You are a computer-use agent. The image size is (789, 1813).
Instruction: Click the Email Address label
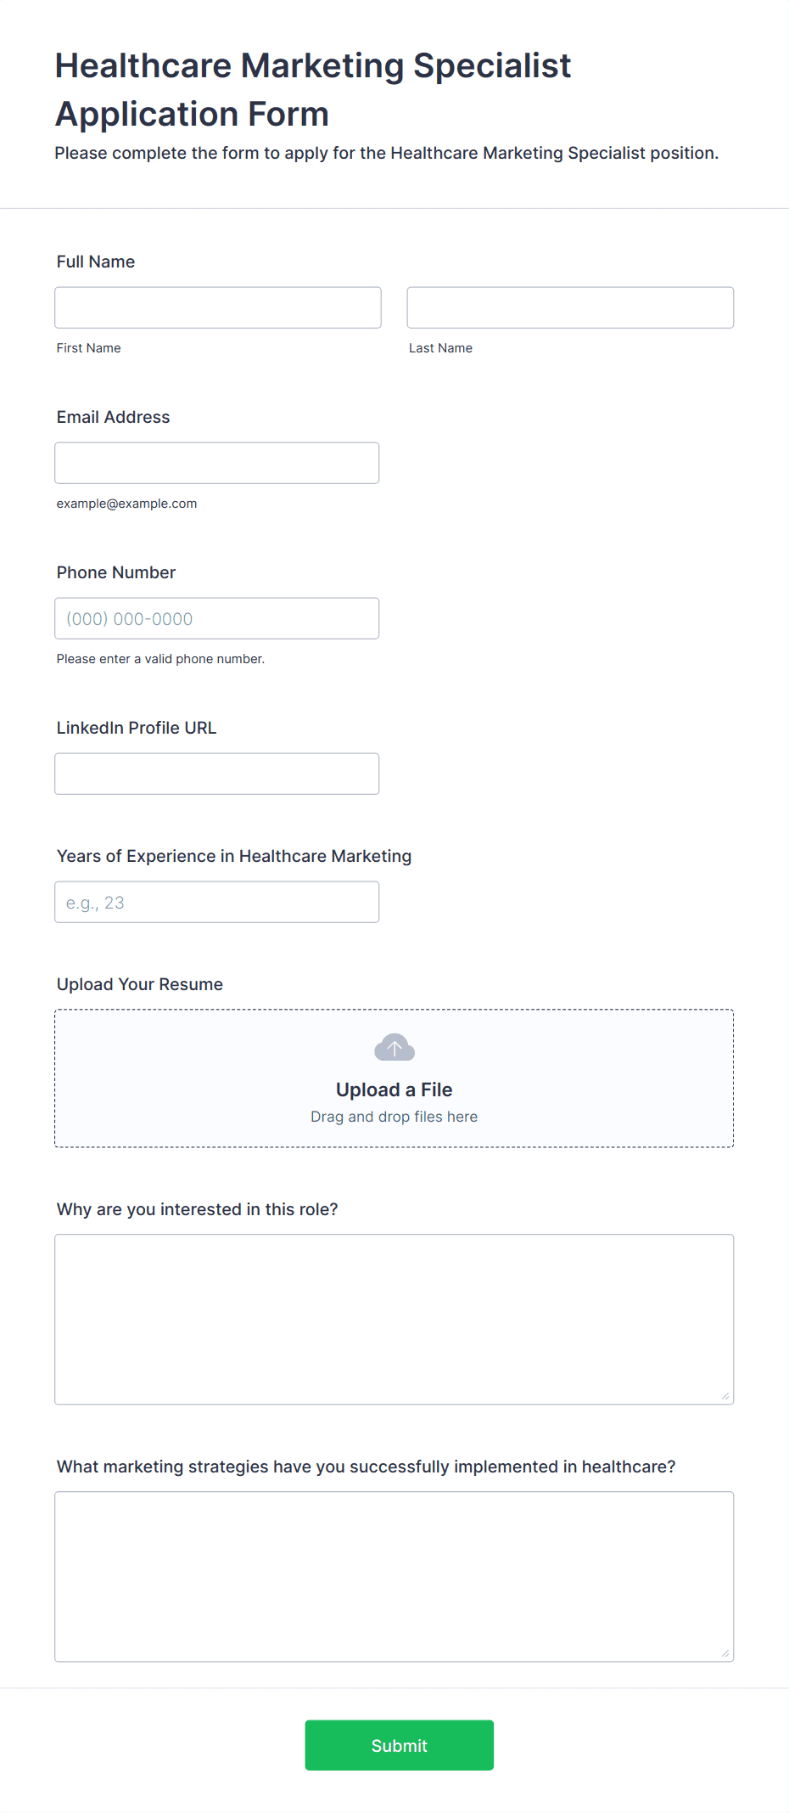point(114,417)
